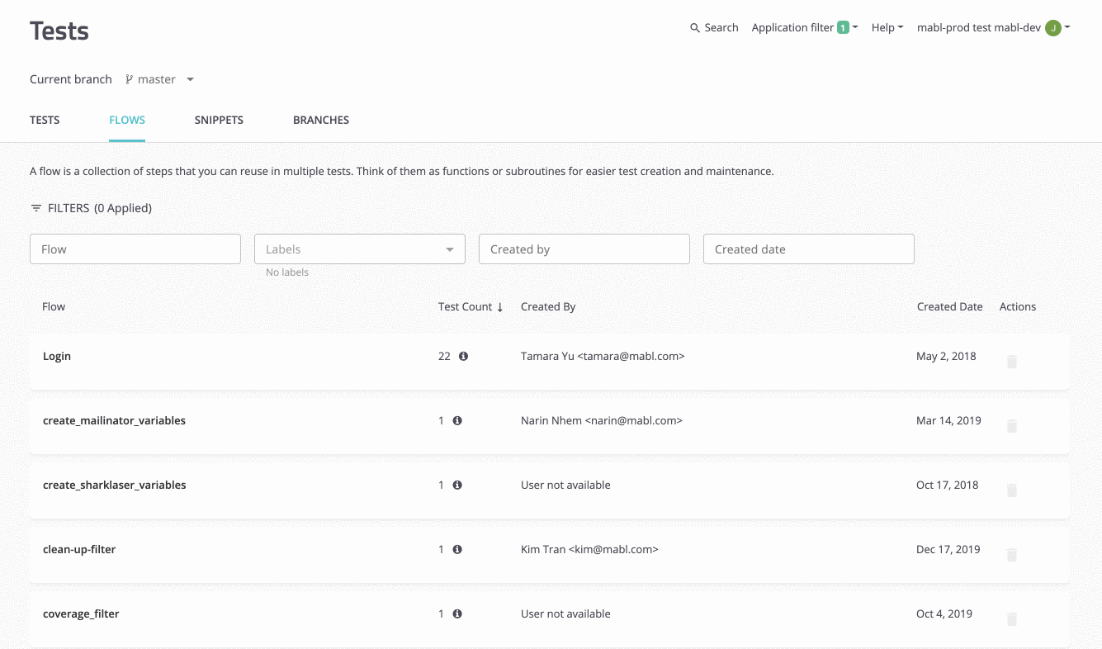The image size is (1102, 649).
Task: Open the clean-up-filter flow
Action: (x=79, y=550)
